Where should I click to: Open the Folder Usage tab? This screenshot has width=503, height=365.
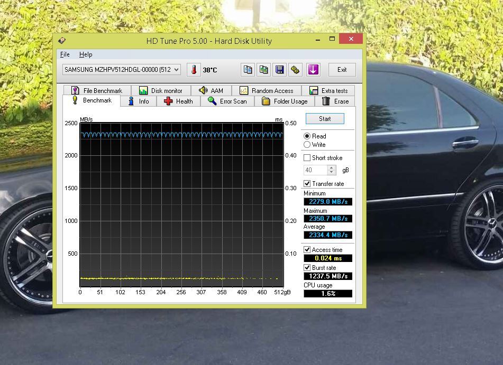pyautogui.click(x=285, y=101)
